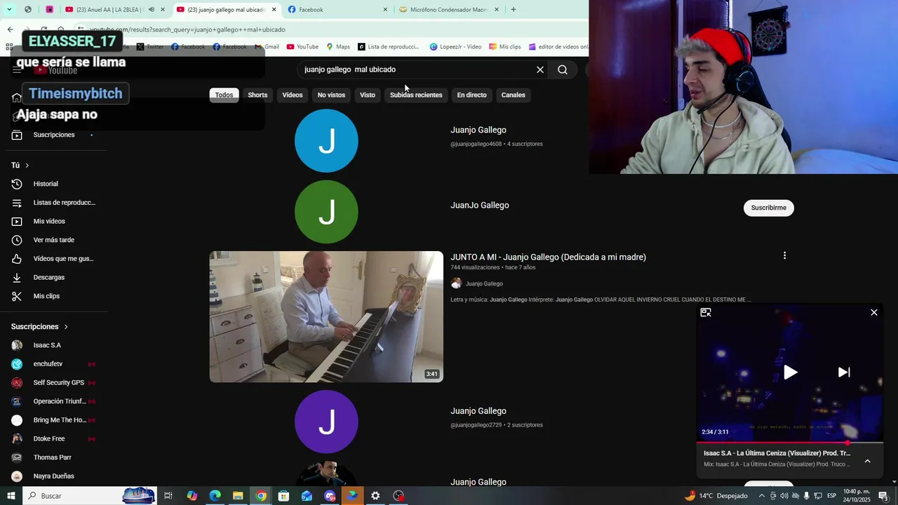Open the JUNTO A MI video title
898x505 pixels.
(x=548, y=257)
